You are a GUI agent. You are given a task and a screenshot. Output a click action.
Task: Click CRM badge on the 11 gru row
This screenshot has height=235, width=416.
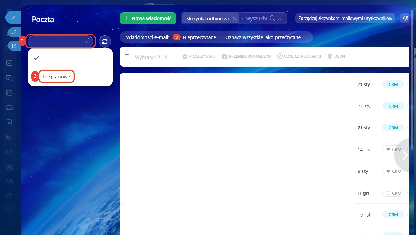click(393, 193)
